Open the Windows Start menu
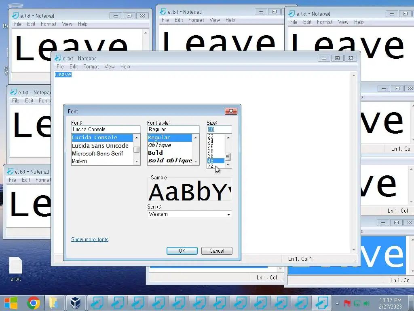414x311 pixels. [x=11, y=302]
